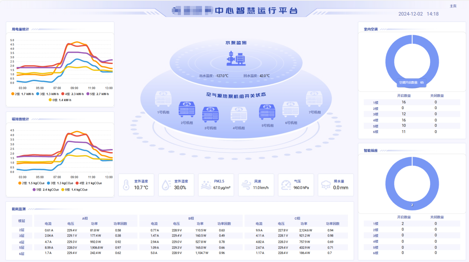
Task: Click the 智能插座 panel title
Action: point(370,151)
